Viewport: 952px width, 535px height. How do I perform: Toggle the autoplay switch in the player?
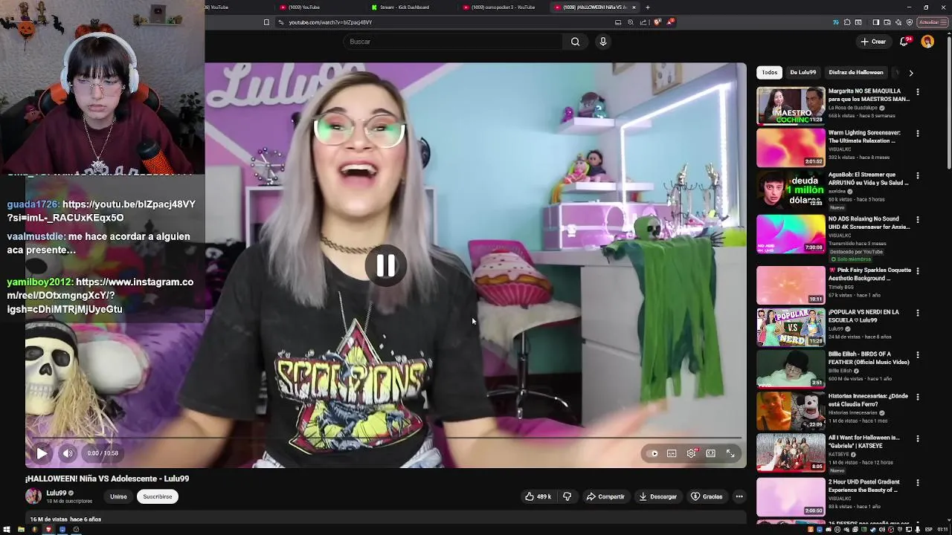[654, 453]
